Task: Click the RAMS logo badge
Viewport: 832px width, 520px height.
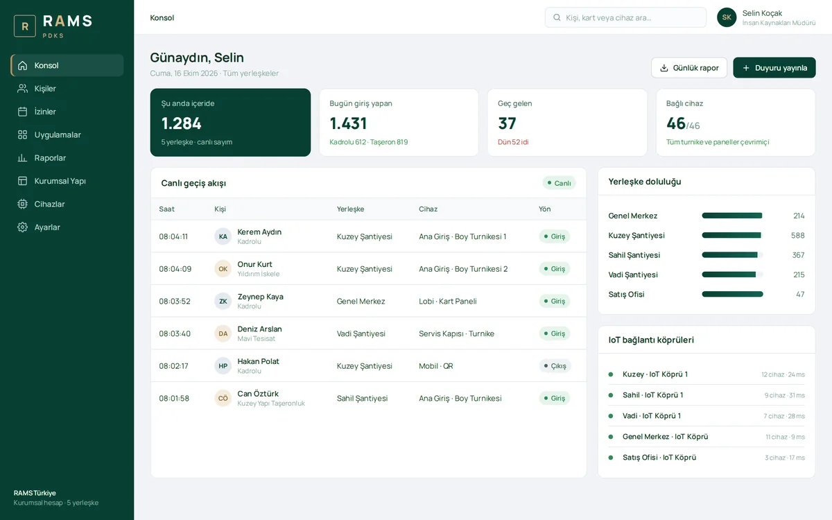Action: tap(25, 26)
